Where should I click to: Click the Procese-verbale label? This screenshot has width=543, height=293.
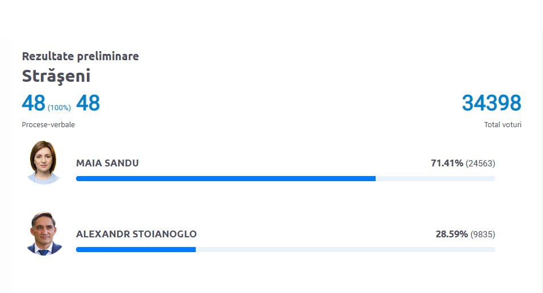(x=48, y=124)
